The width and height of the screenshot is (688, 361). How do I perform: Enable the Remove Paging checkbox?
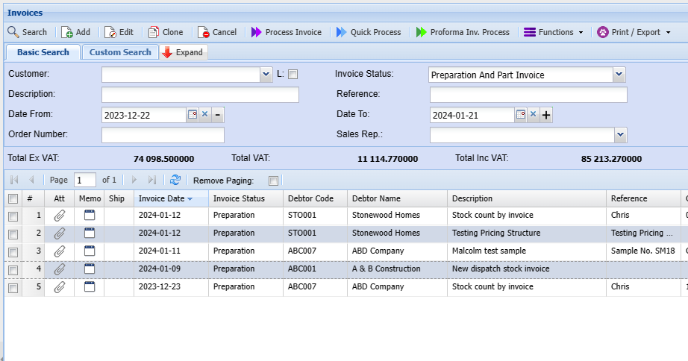[x=273, y=180]
